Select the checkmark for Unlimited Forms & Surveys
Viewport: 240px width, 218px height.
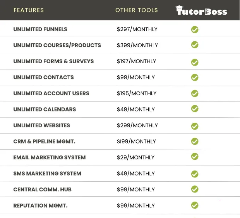[195, 62]
